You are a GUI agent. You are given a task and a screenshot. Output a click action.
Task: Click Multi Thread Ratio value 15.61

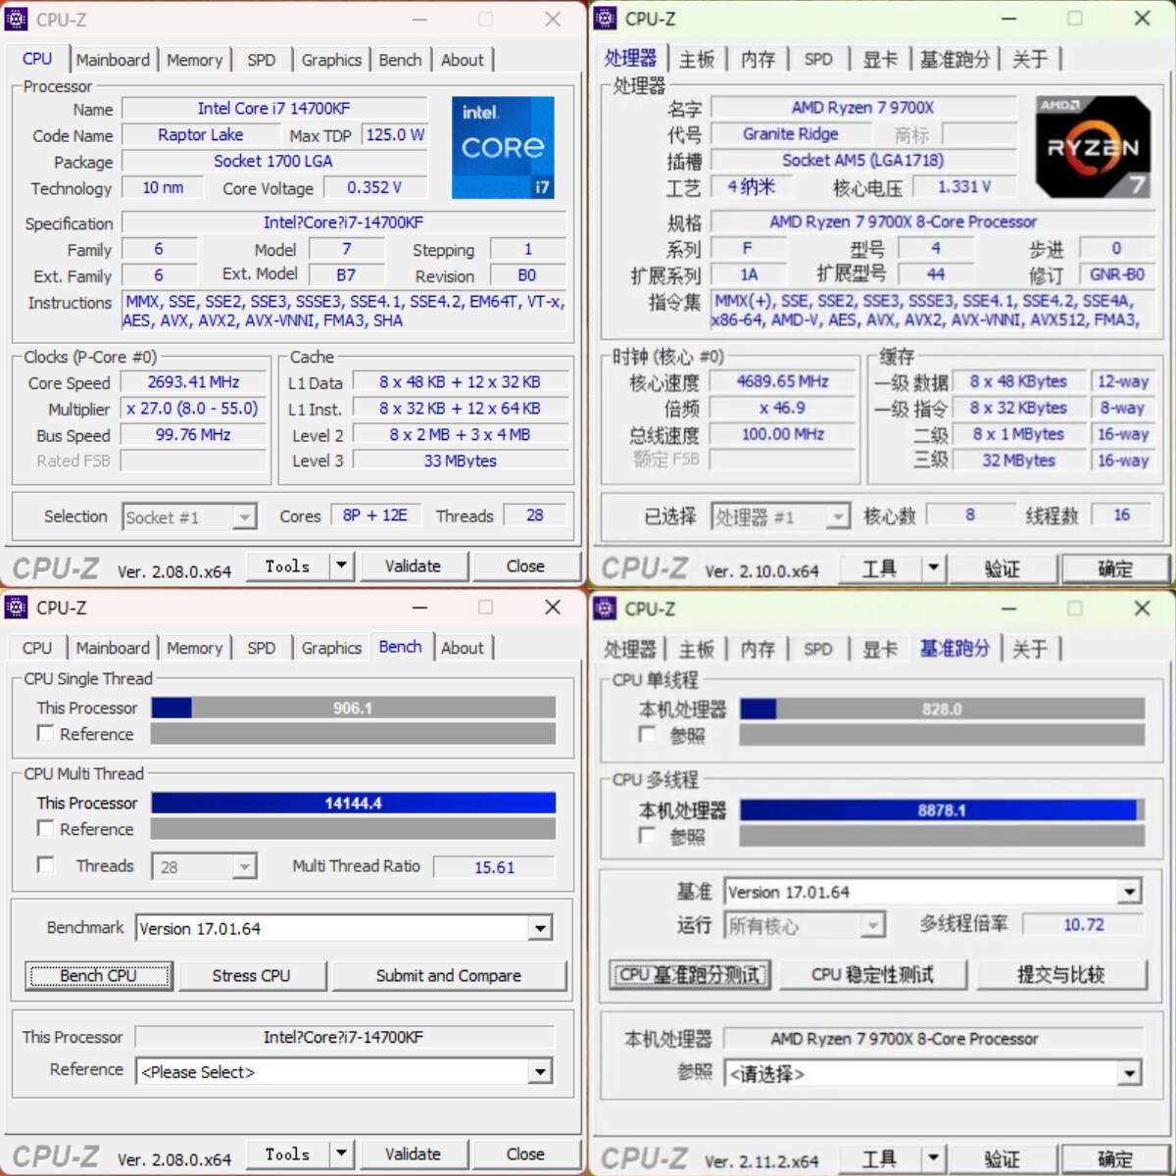pyautogui.click(x=494, y=866)
